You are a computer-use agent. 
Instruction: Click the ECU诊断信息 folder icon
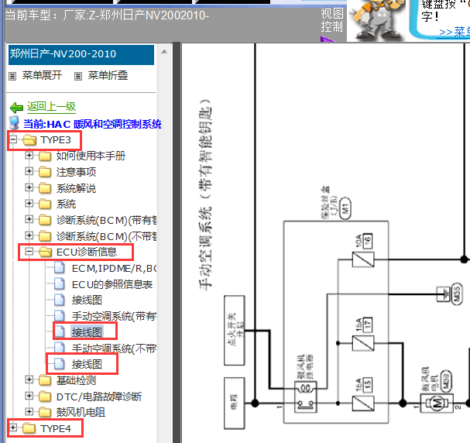point(45,252)
